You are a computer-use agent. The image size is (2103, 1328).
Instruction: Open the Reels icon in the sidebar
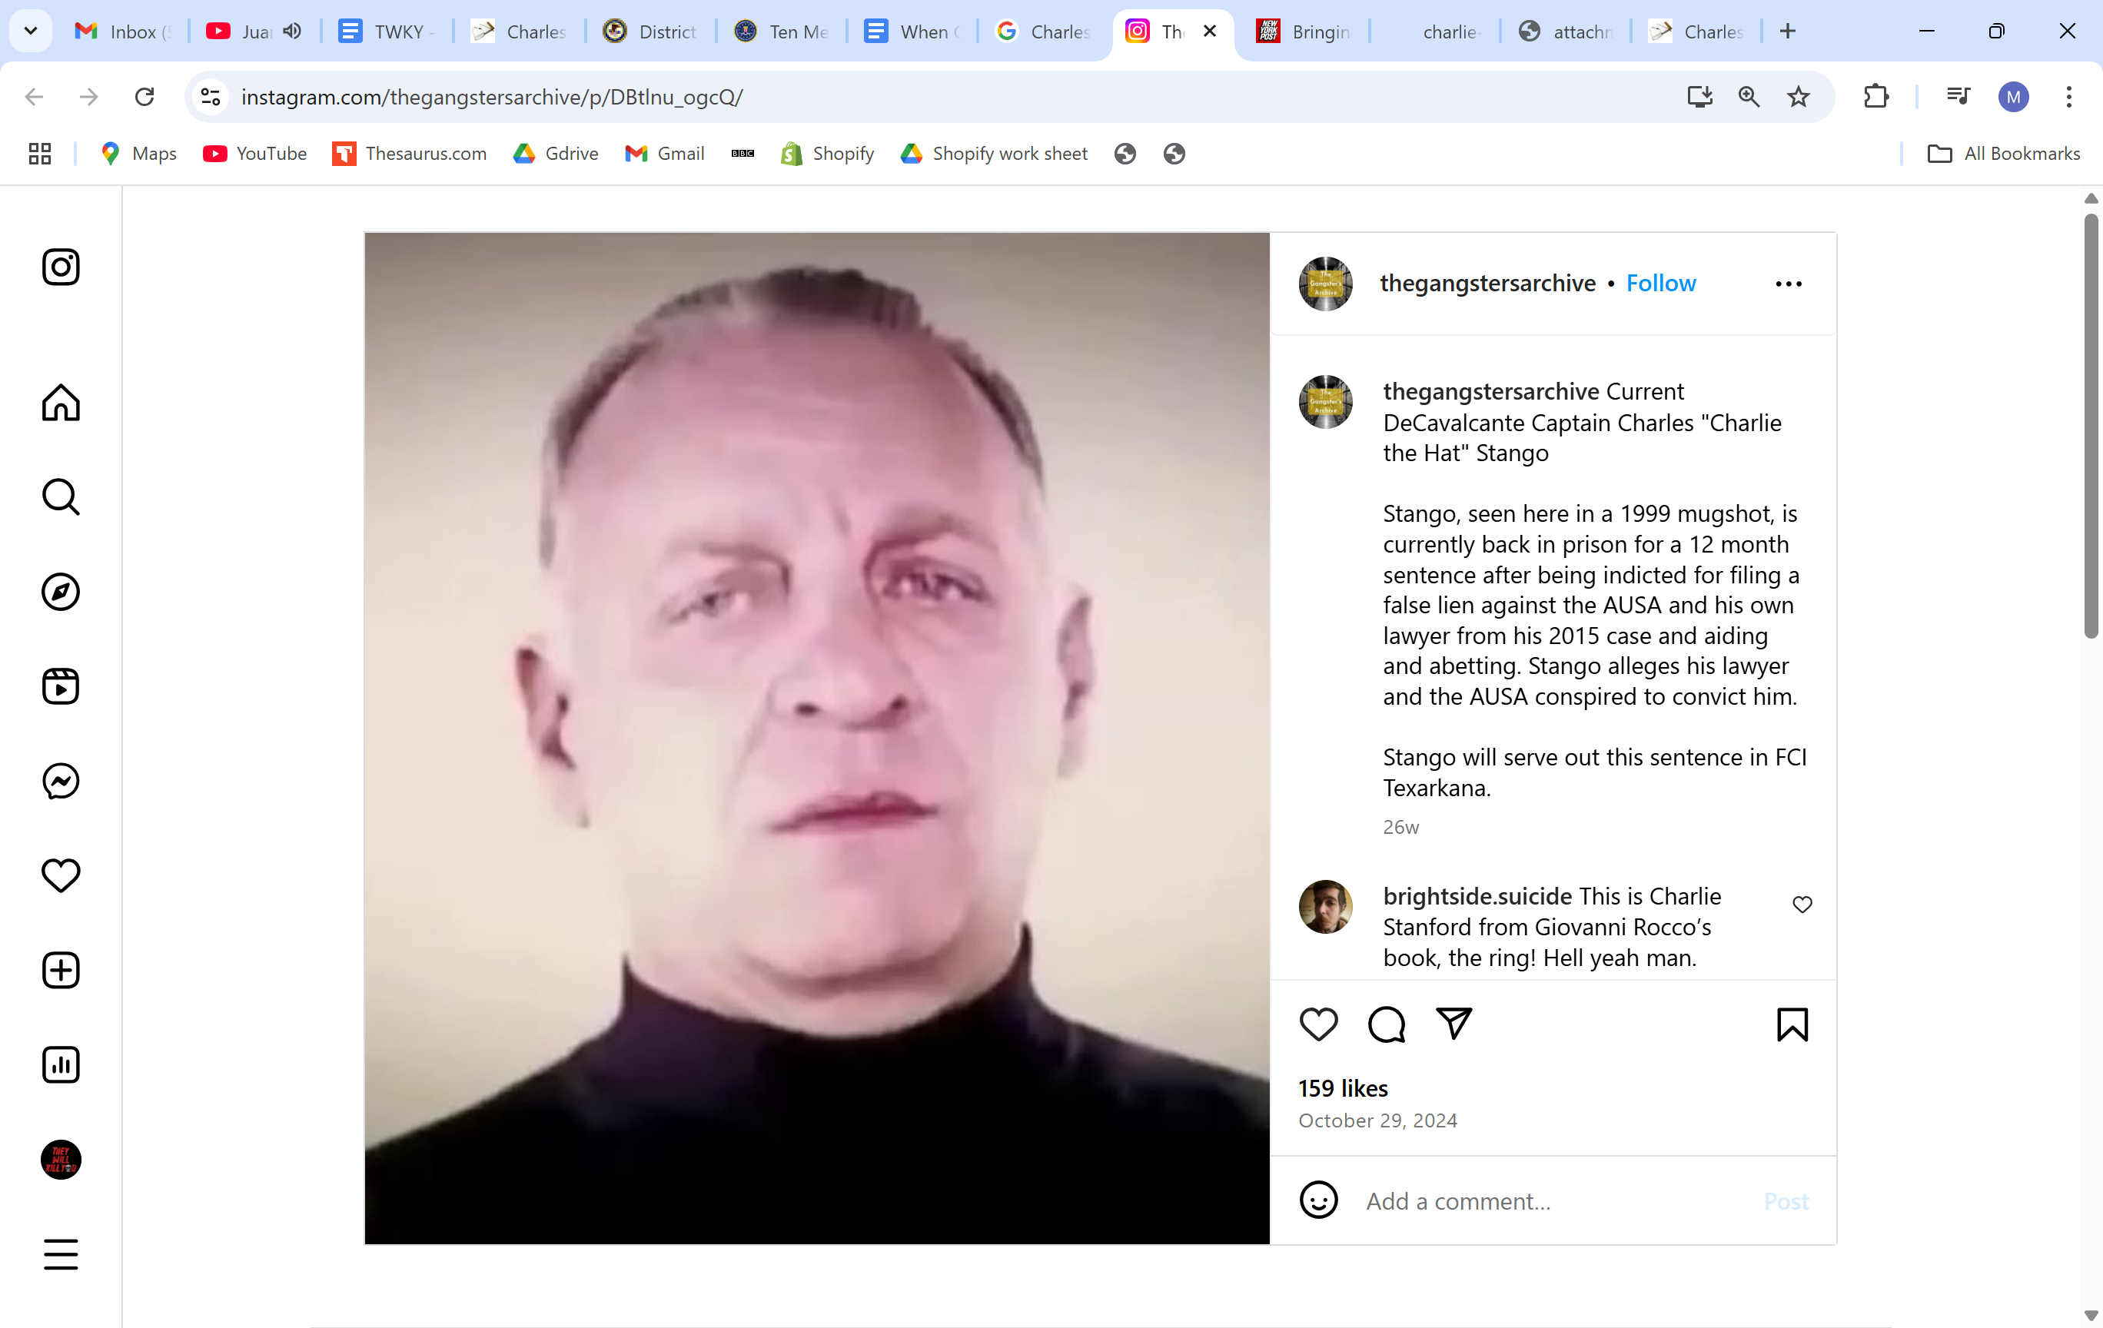(x=61, y=686)
